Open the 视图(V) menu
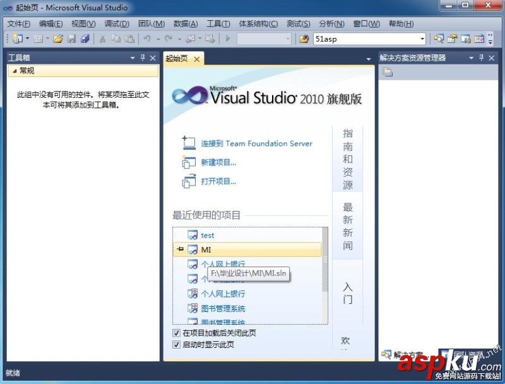 pyautogui.click(x=83, y=24)
